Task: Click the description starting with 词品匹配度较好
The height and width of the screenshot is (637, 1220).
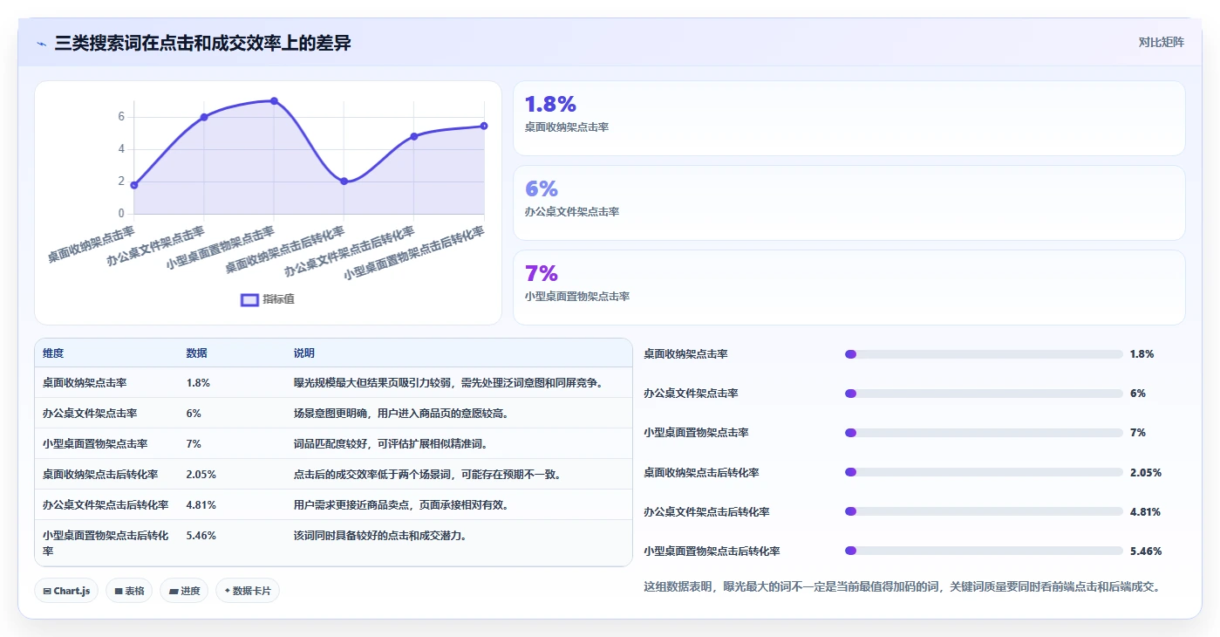Action: (x=391, y=443)
